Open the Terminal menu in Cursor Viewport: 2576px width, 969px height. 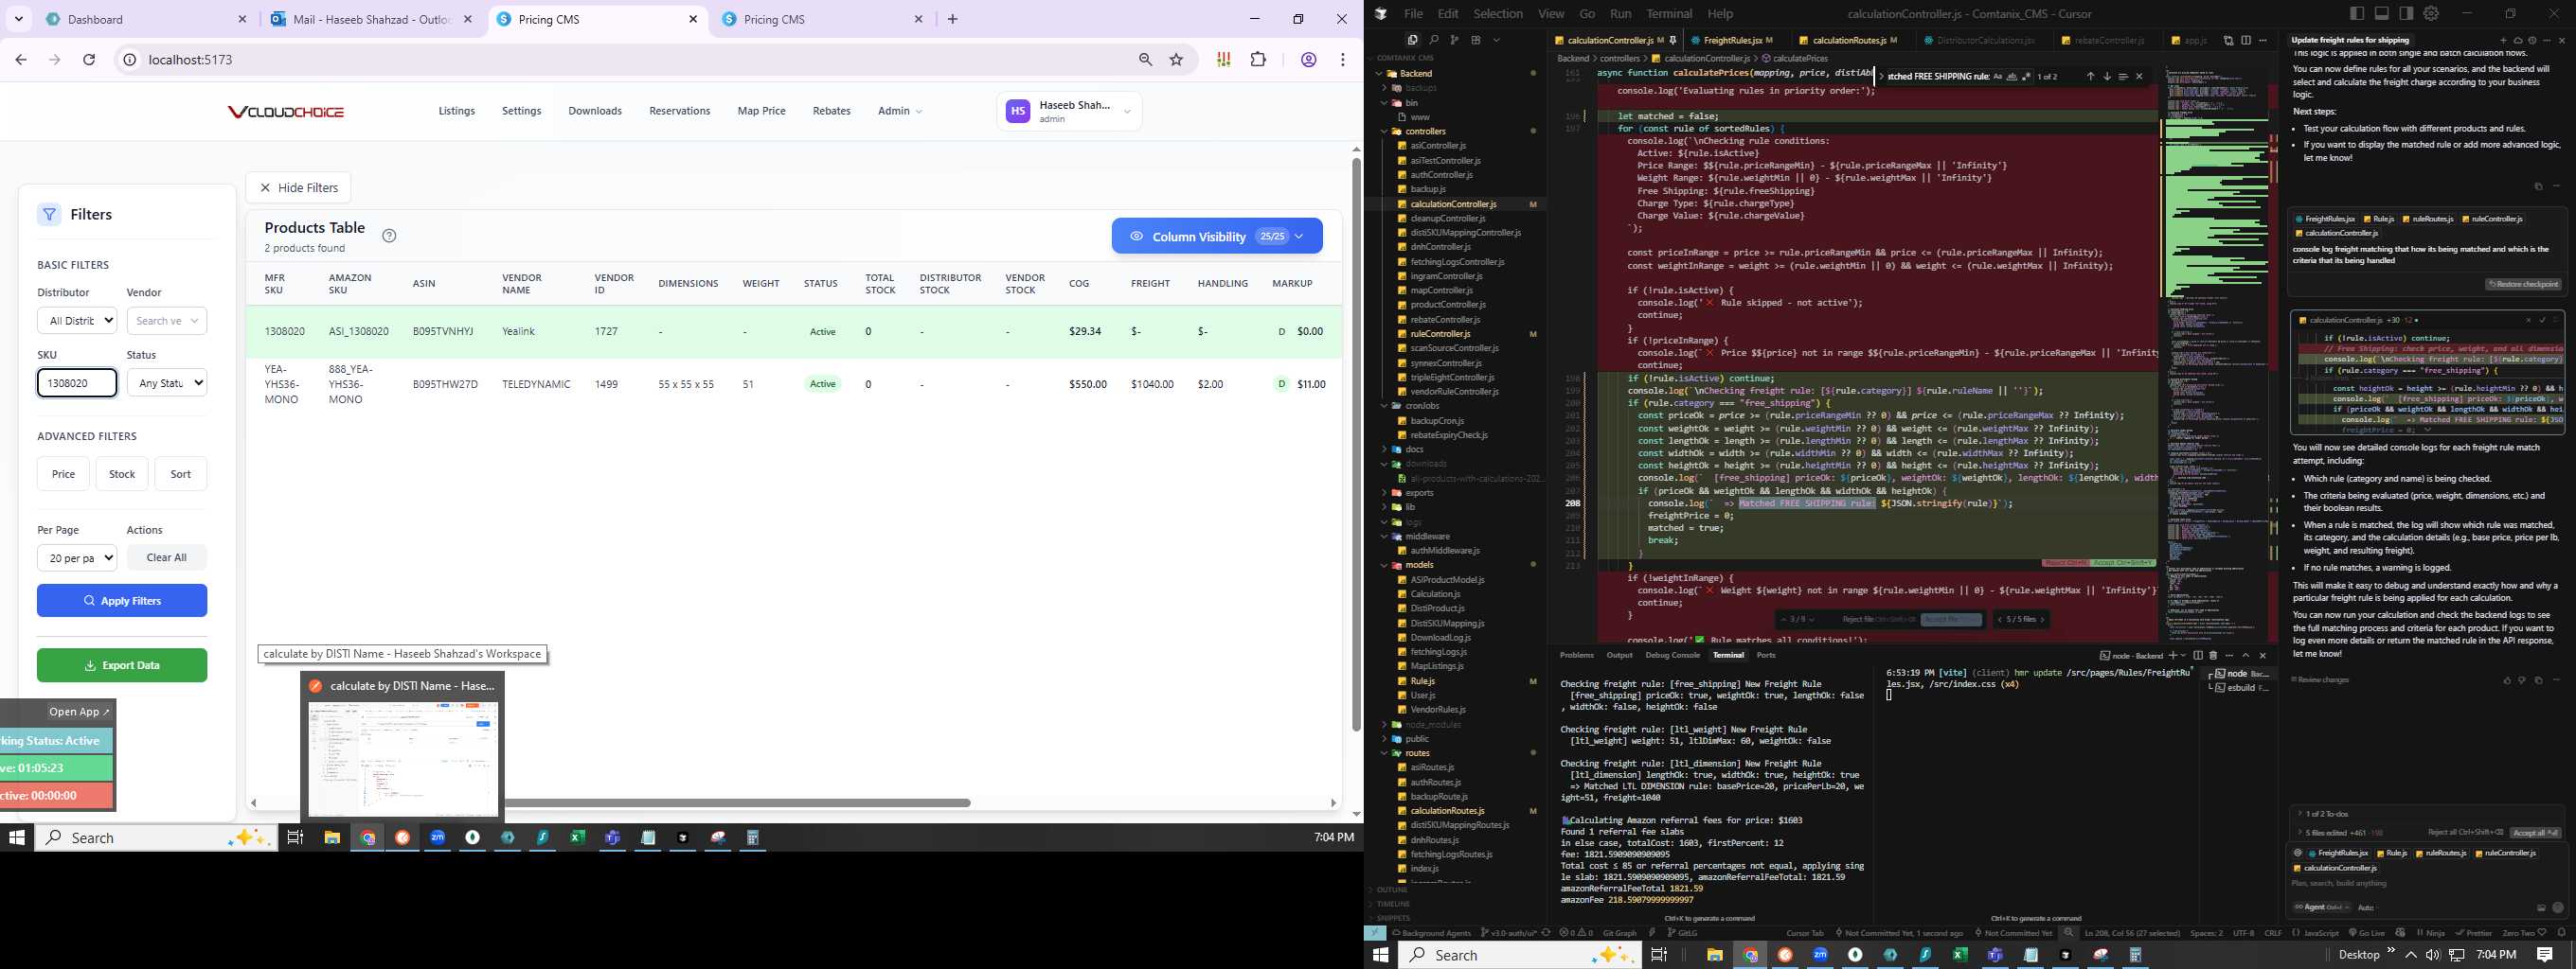pyautogui.click(x=1669, y=14)
